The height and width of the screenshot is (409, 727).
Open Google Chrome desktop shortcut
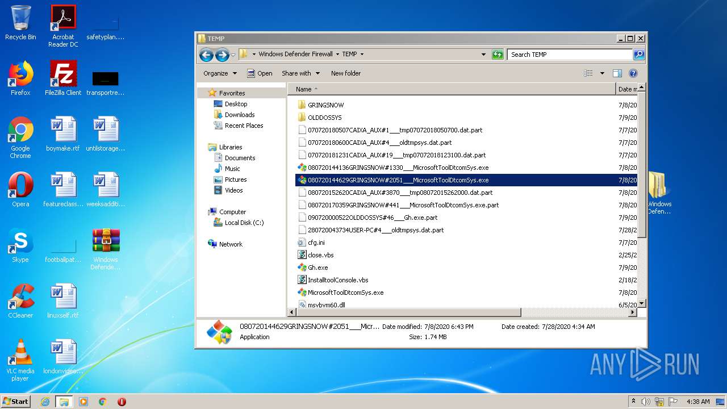[20, 137]
